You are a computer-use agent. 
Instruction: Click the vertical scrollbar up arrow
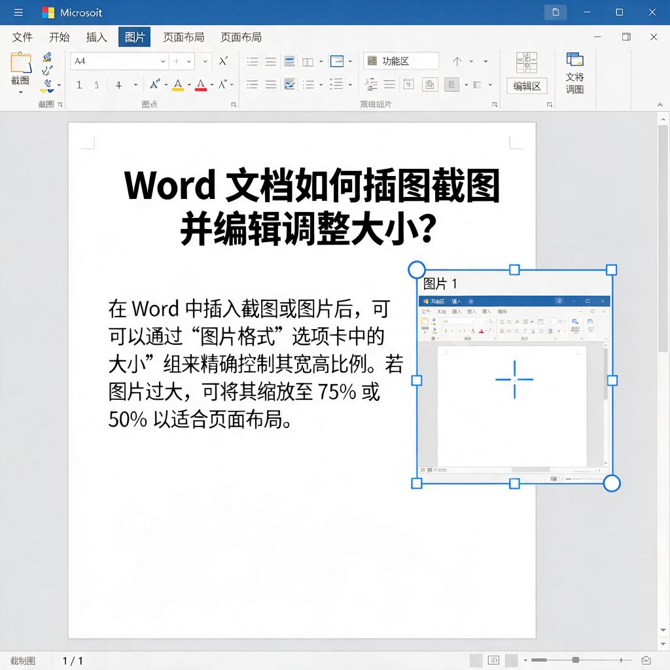663,119
